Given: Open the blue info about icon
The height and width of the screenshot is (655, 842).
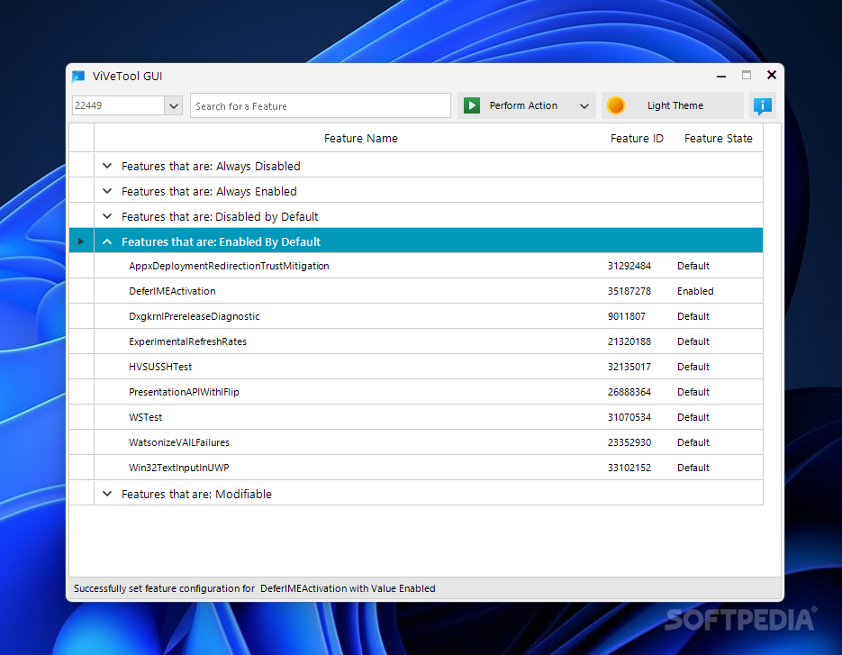Looking at the screenshot, I should [x=763, y=105].
